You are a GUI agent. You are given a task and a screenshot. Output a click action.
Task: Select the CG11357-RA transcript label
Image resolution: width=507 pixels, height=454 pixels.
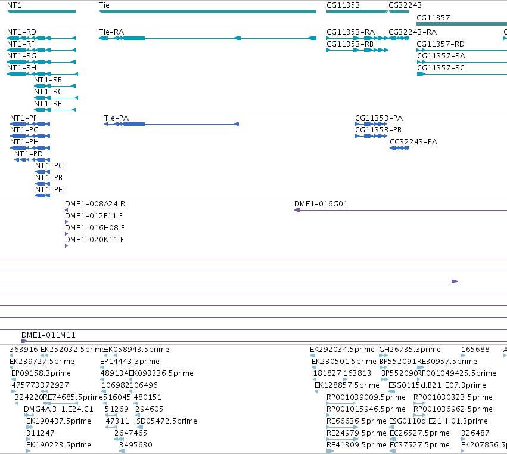(x=441, y=56)
